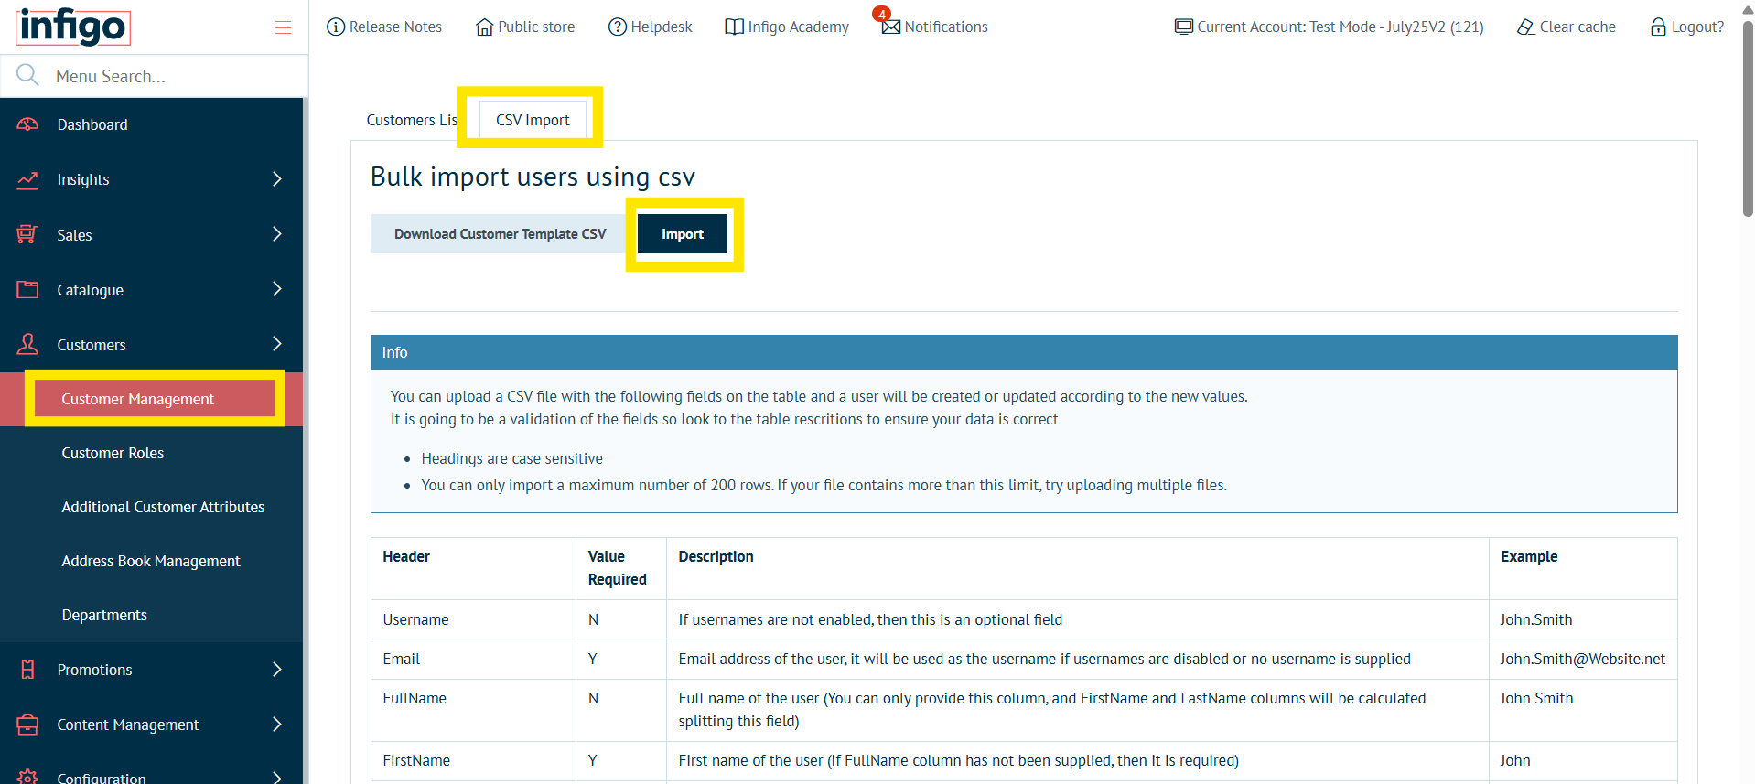Click example value John.Smith@Website.net
This screenshot has height=784, width=1755.
point(1582,659)
